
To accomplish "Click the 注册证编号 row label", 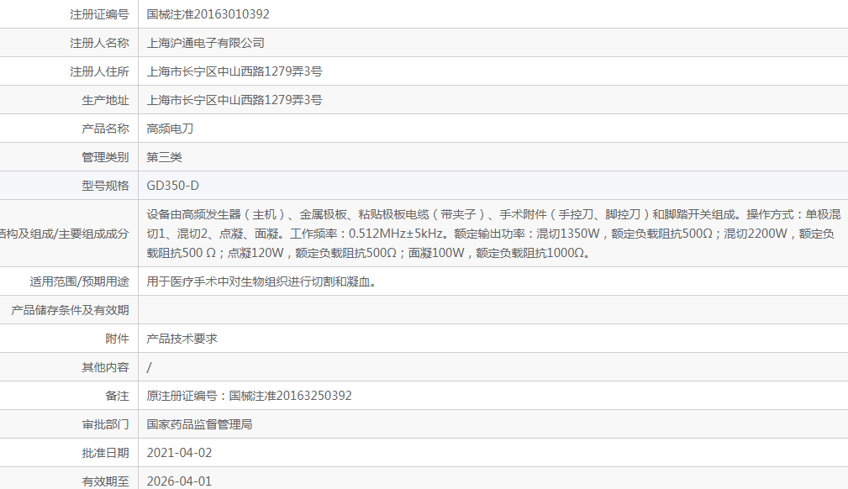I will pyautogui.click(x=100, y=13).
